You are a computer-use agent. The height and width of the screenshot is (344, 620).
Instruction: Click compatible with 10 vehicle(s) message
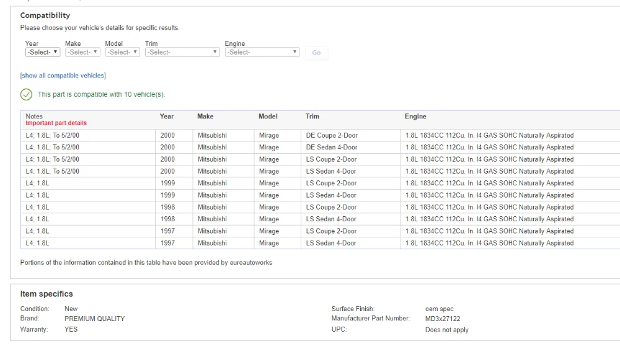pyautogui.click(x=101, y=94)
